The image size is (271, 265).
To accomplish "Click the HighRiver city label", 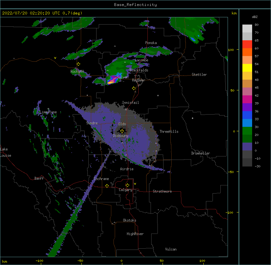I will (135, 234).
